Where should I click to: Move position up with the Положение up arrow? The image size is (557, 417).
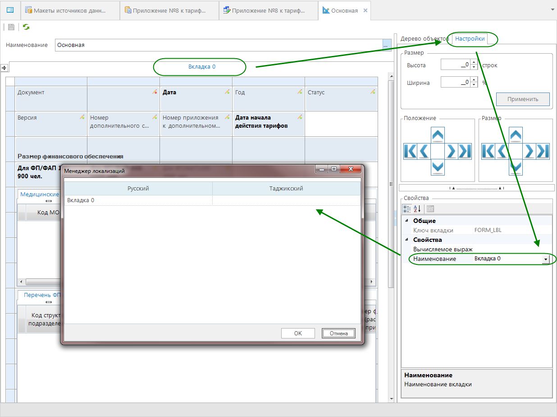[438, 134]
